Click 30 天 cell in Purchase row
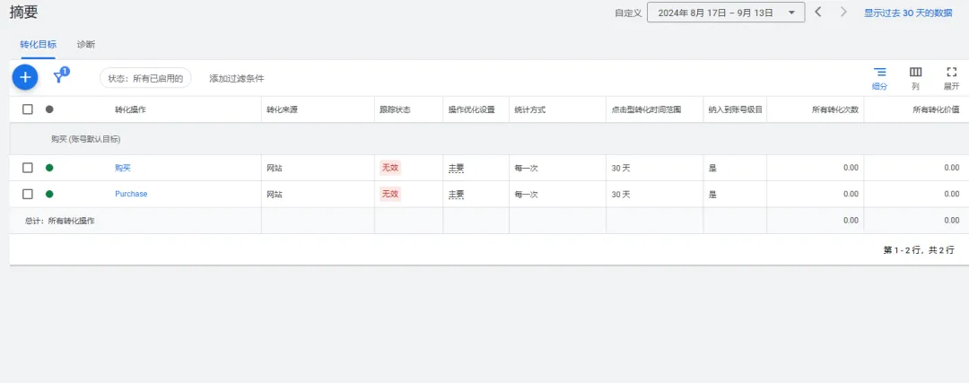 point(621,195)
